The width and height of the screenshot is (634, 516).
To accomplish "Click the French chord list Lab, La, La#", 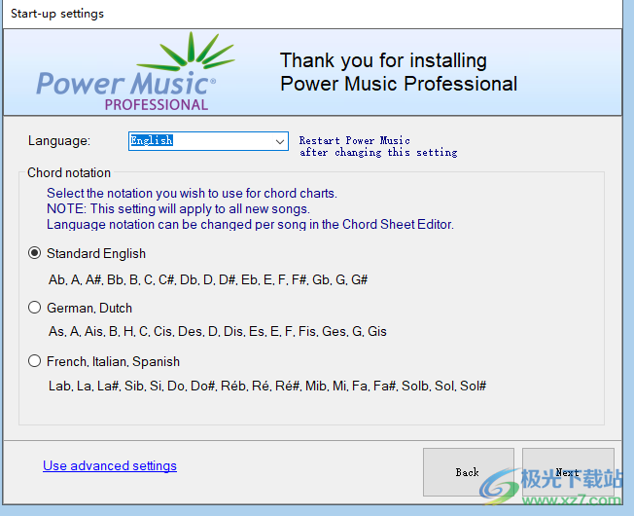I will click(x=267, y=386).
